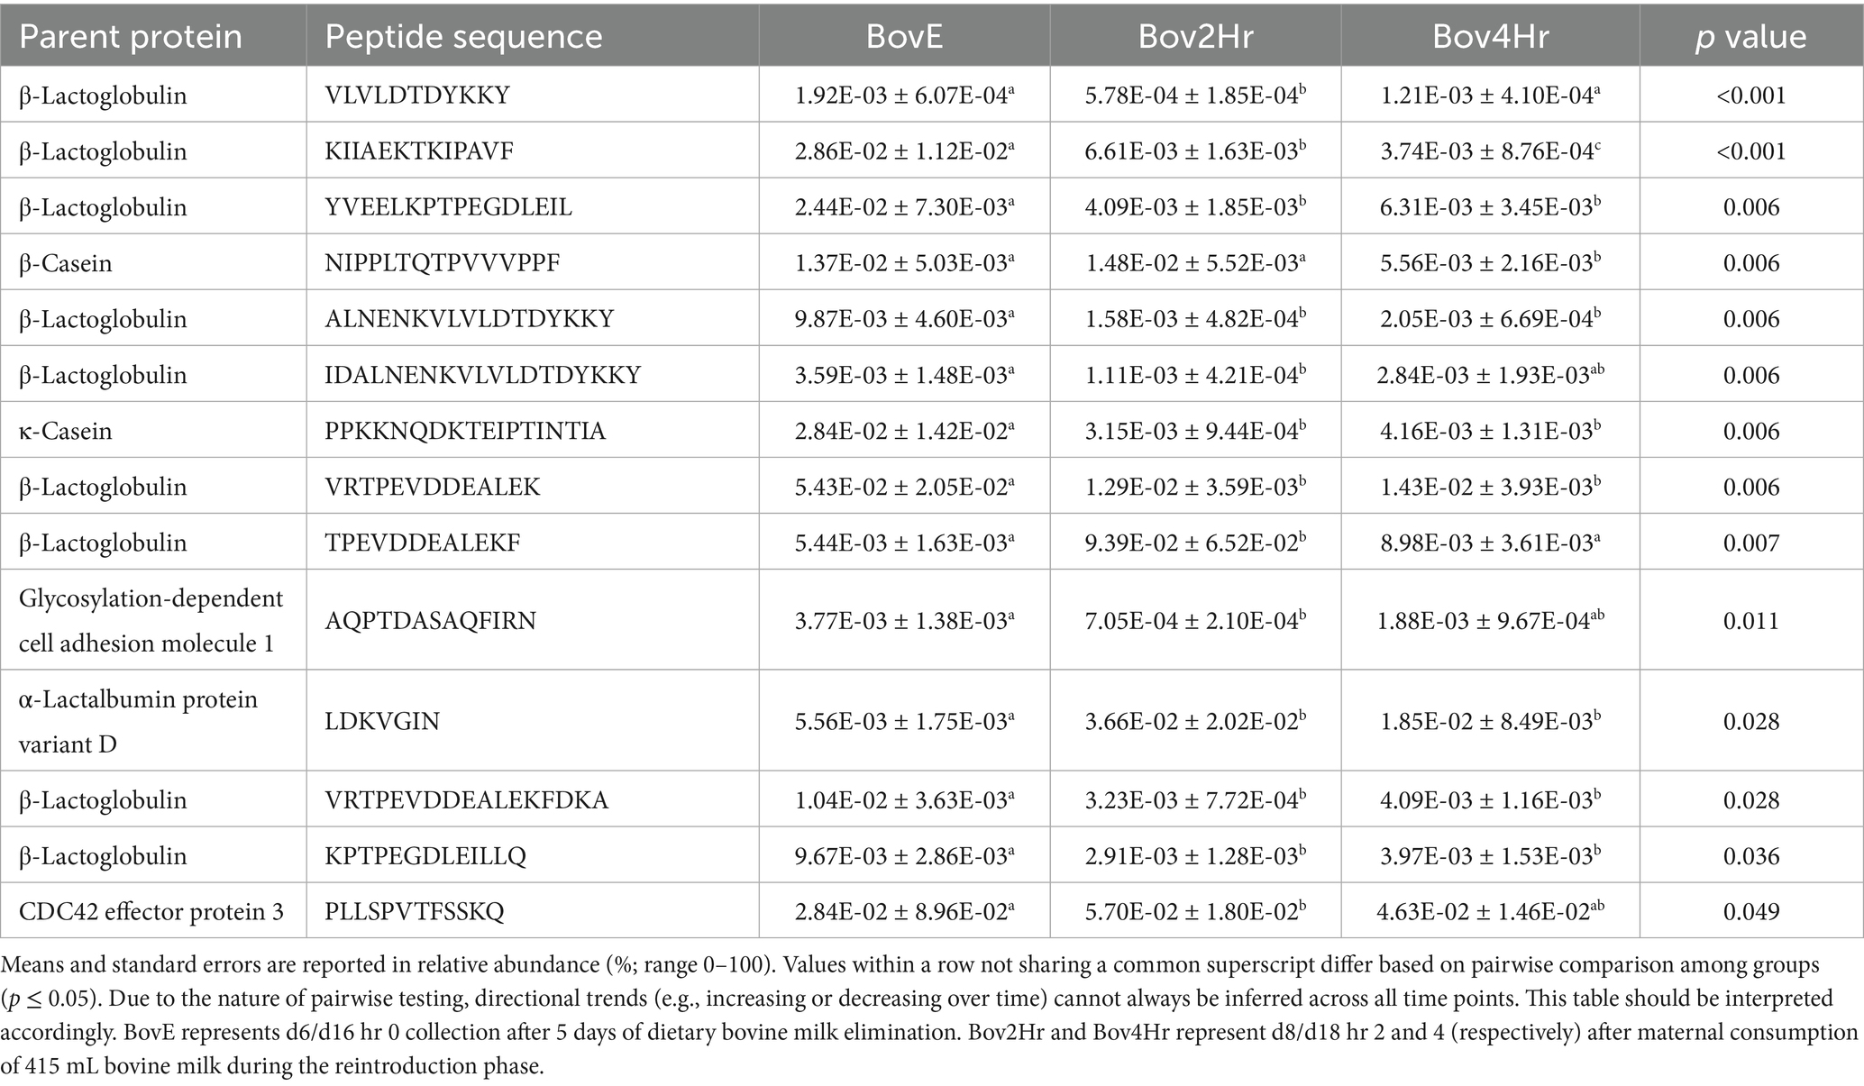Click the p value column header
Viewport: 1864px width, 1086px height.
point(1750,36)
